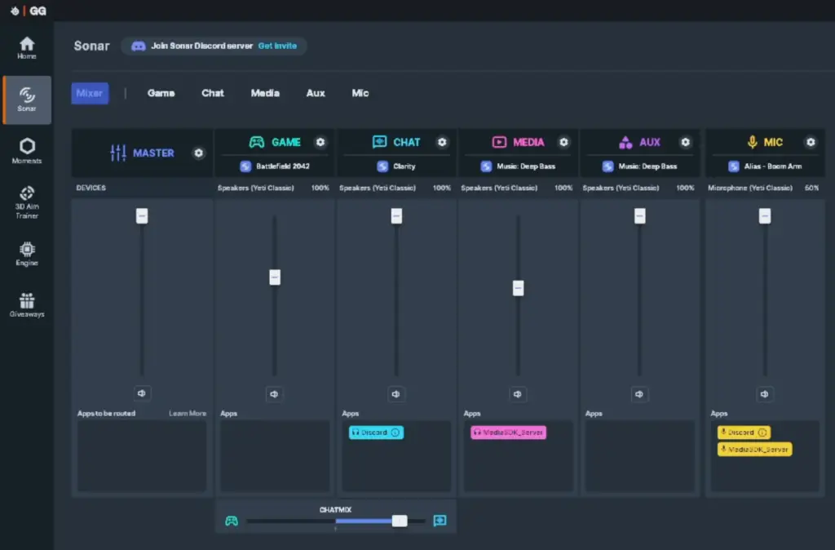Click the Game volume slider handle
This screenshot has width=835, height=550.
(x=275, y=277)
